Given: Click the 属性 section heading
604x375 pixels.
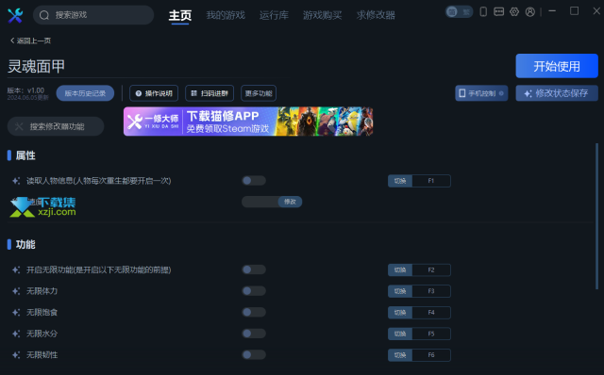Looking at the screenshot, I should click(25, 155).
